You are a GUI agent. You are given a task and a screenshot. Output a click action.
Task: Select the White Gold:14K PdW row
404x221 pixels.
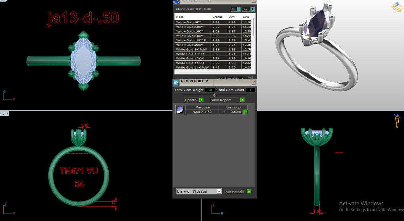coord(213,67)
